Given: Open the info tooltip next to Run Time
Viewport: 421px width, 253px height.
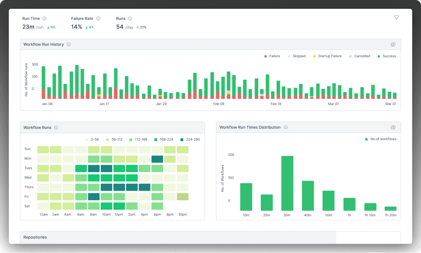Looking at the screenshot, I should tap(44, 18).
